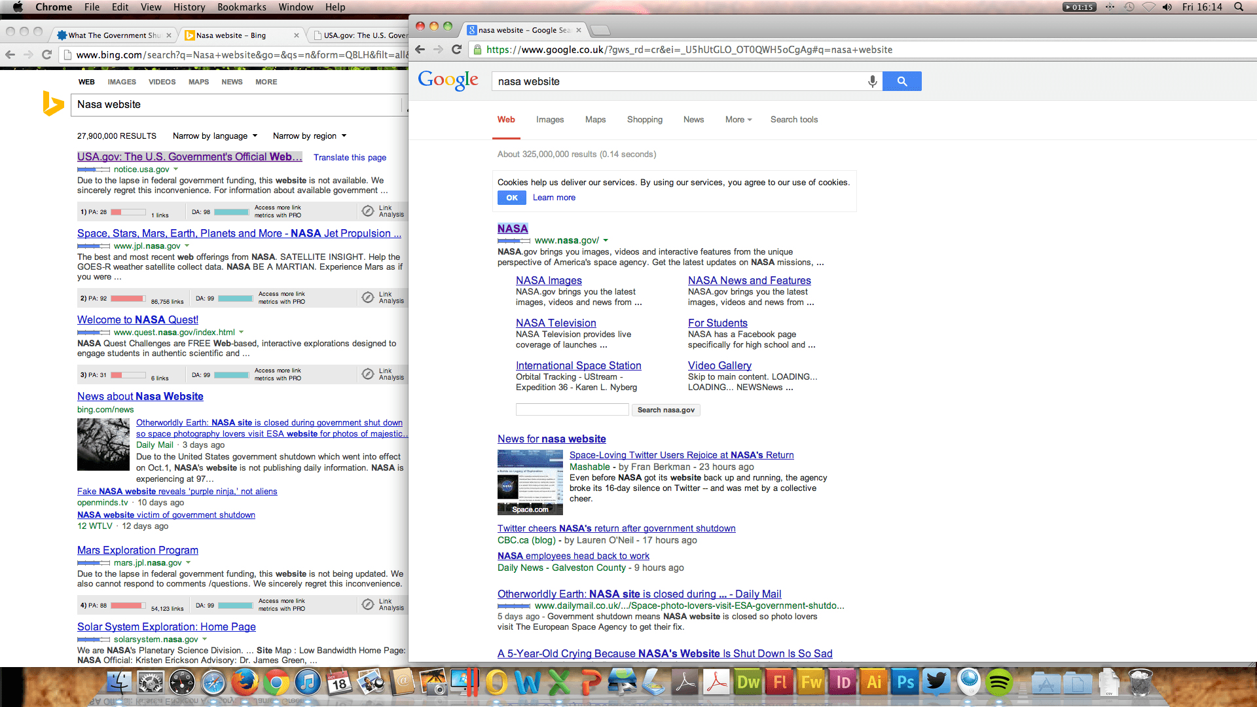Open a new tab in Google window
This screenshot has height=707, width=1257.
(600, 30)
